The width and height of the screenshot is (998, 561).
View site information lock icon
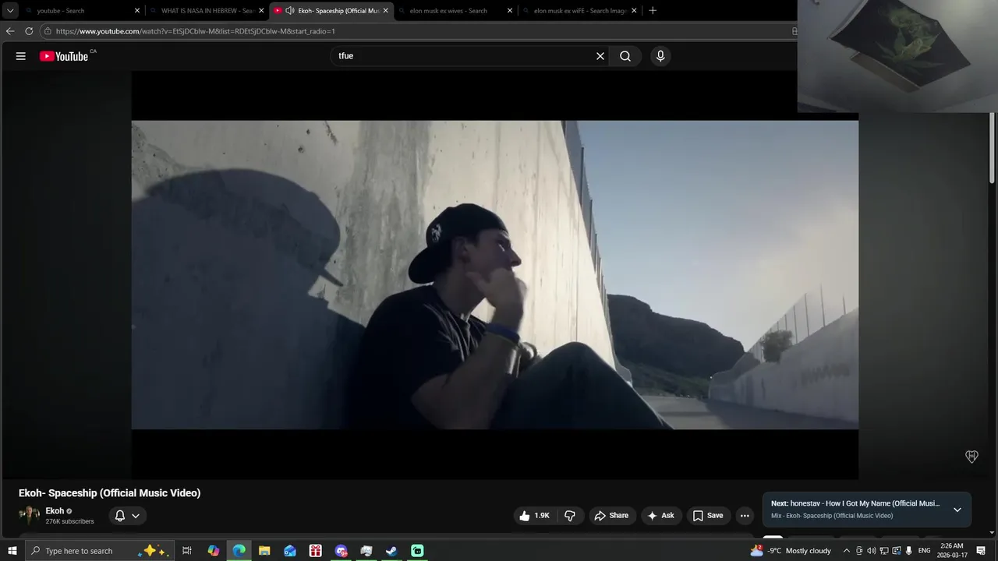[48, 31]
